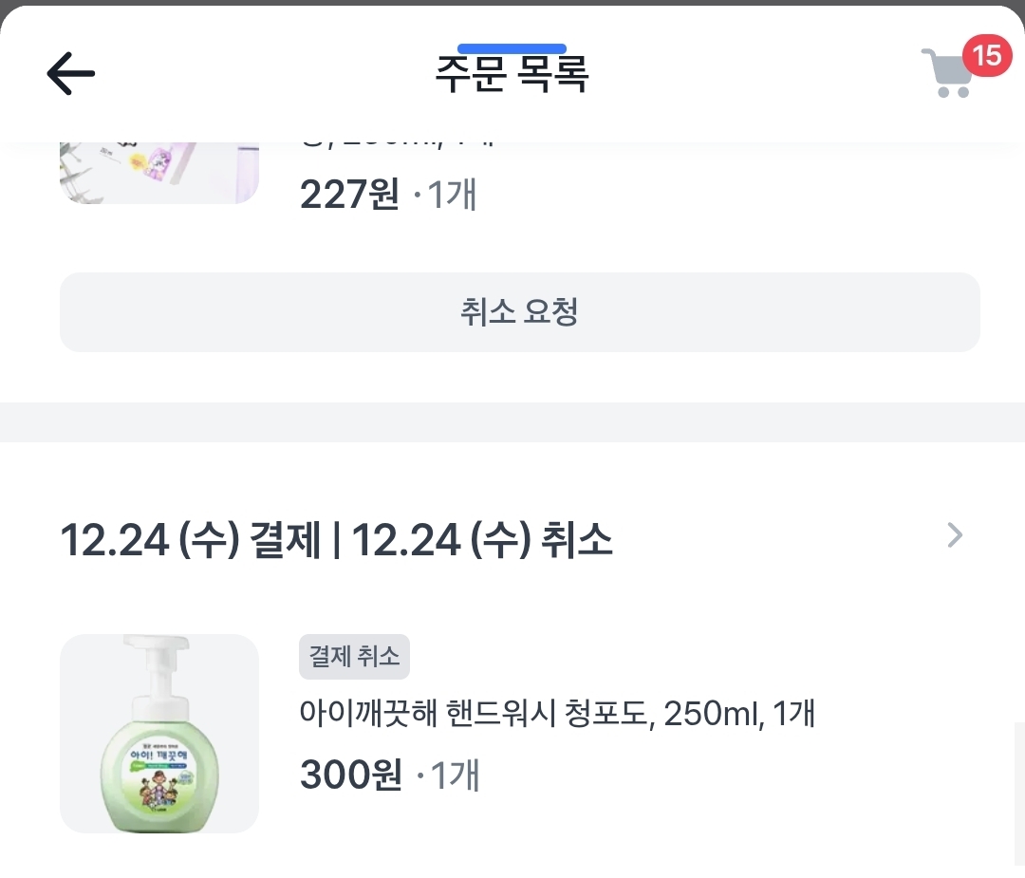Viewport: 1025px width, 878px height.
Task: Open the 12.24 (수) 결제 order header
Action: click(190, 540)
